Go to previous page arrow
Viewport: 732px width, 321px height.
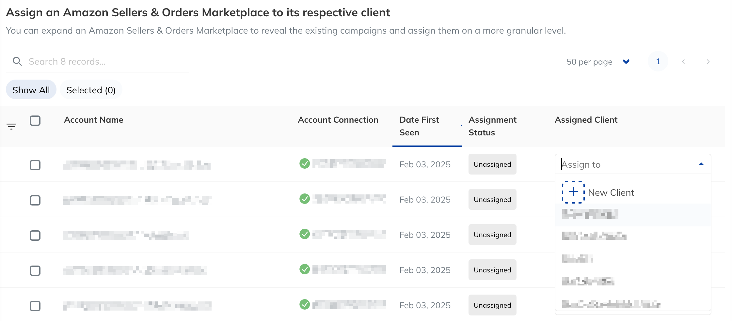point(683,62)
